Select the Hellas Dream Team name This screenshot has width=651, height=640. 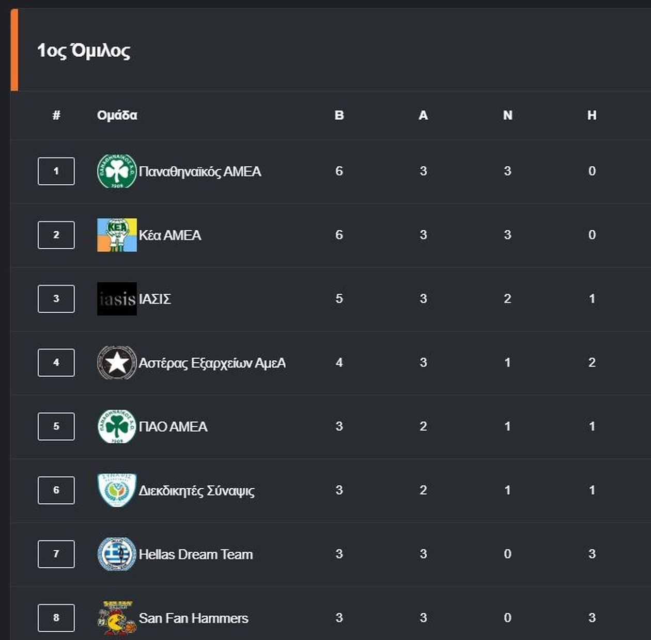click(196, 554)
